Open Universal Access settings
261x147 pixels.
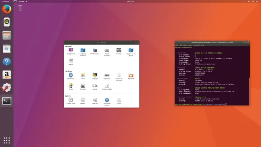[107, 102]
